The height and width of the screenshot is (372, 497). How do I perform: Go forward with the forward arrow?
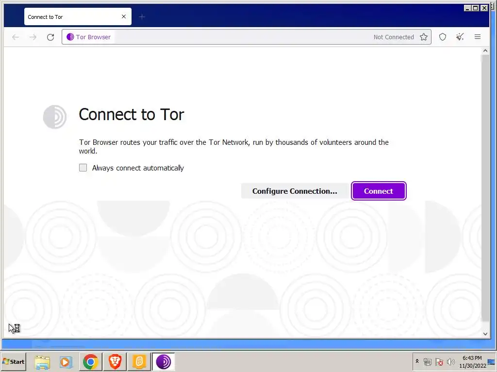coord(33,37)
